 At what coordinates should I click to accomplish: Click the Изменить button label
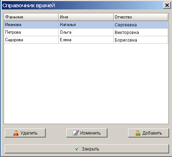pyautogui.click(x=90, y=133)
